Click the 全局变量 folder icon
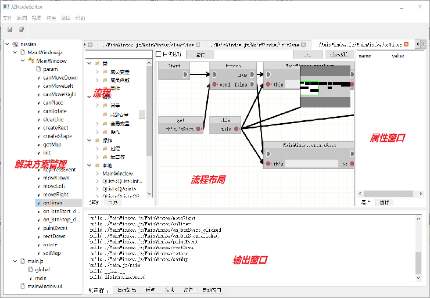 (x=105, y=124)
